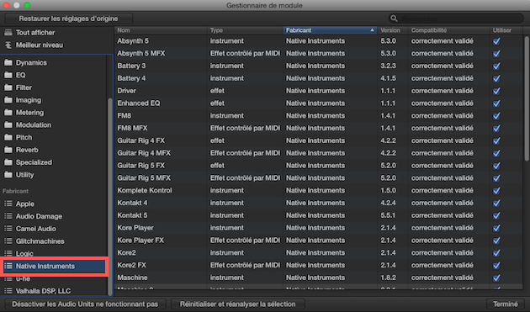Click the Imaging folder icon

[x=8, y=100]
